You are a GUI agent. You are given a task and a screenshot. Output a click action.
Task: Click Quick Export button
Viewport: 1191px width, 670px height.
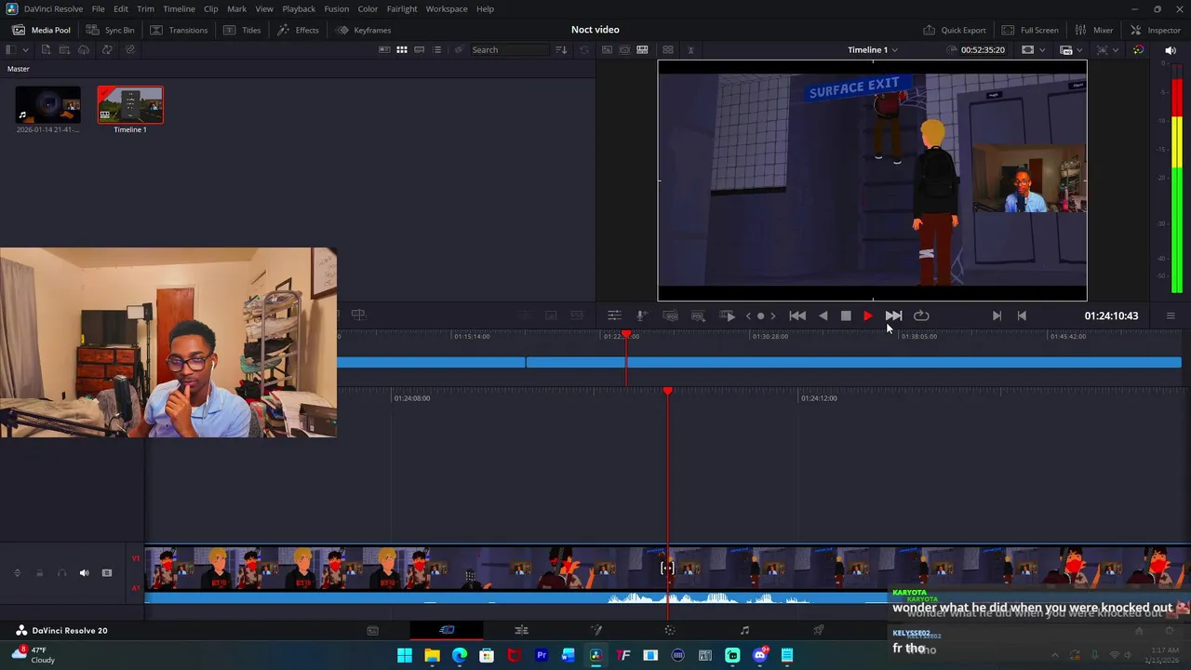[954, 30]
